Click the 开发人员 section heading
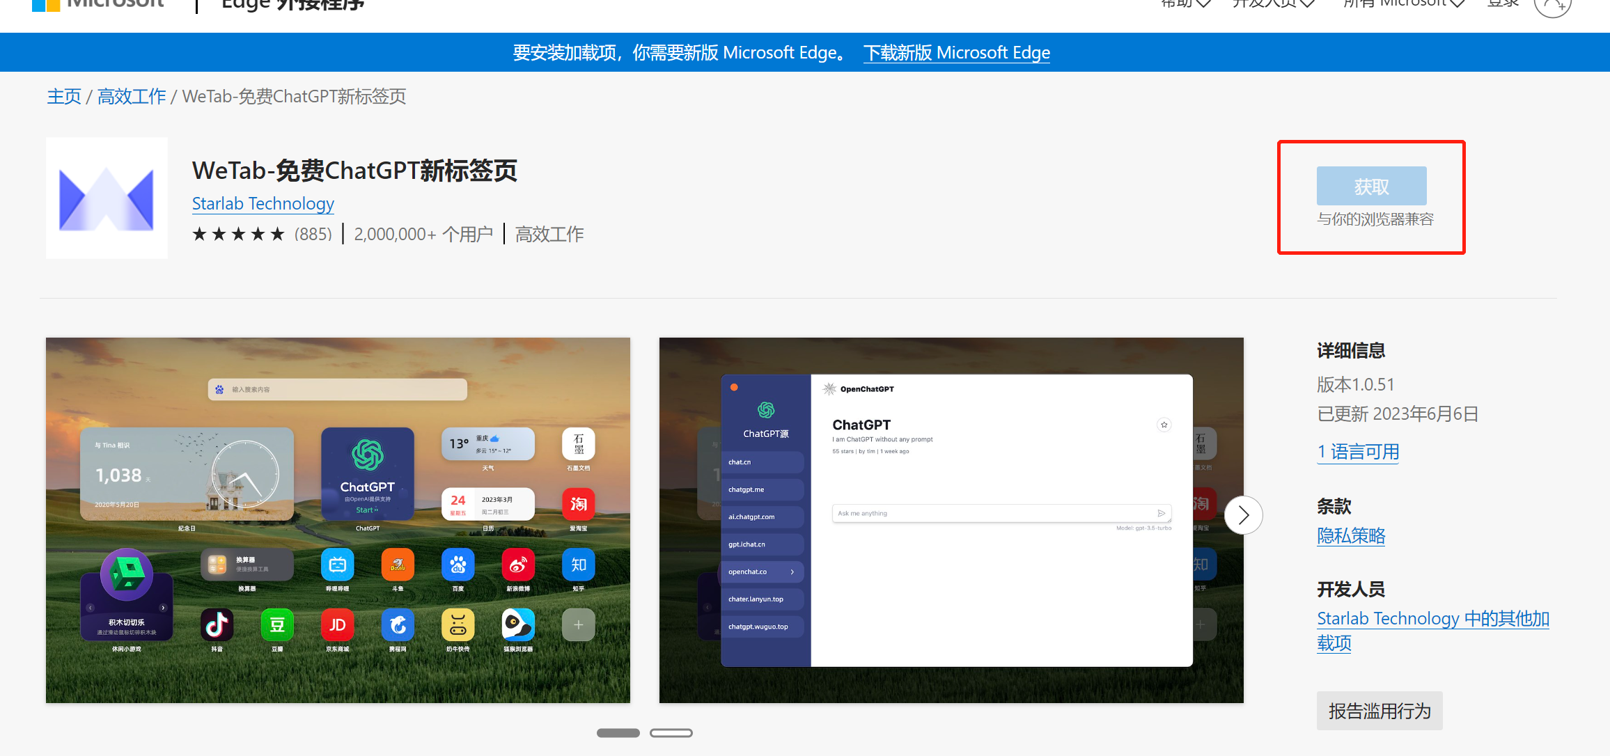Image resolution: width=1610 pixels, height=756 pixels. [1351, 590]
